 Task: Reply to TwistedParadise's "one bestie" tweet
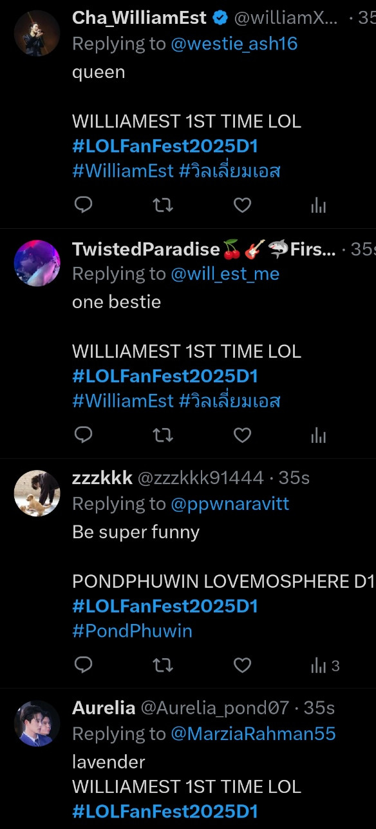point(84,436)
